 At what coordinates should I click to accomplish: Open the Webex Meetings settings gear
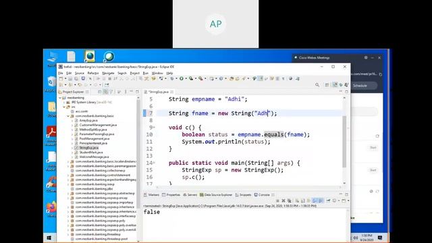point(366,57)
